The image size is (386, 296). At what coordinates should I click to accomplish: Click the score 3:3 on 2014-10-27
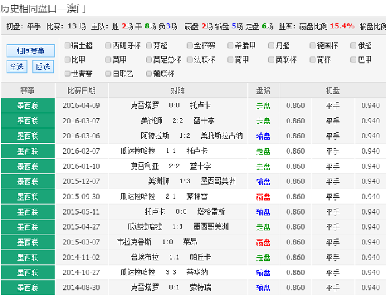[x=171, y=272]
